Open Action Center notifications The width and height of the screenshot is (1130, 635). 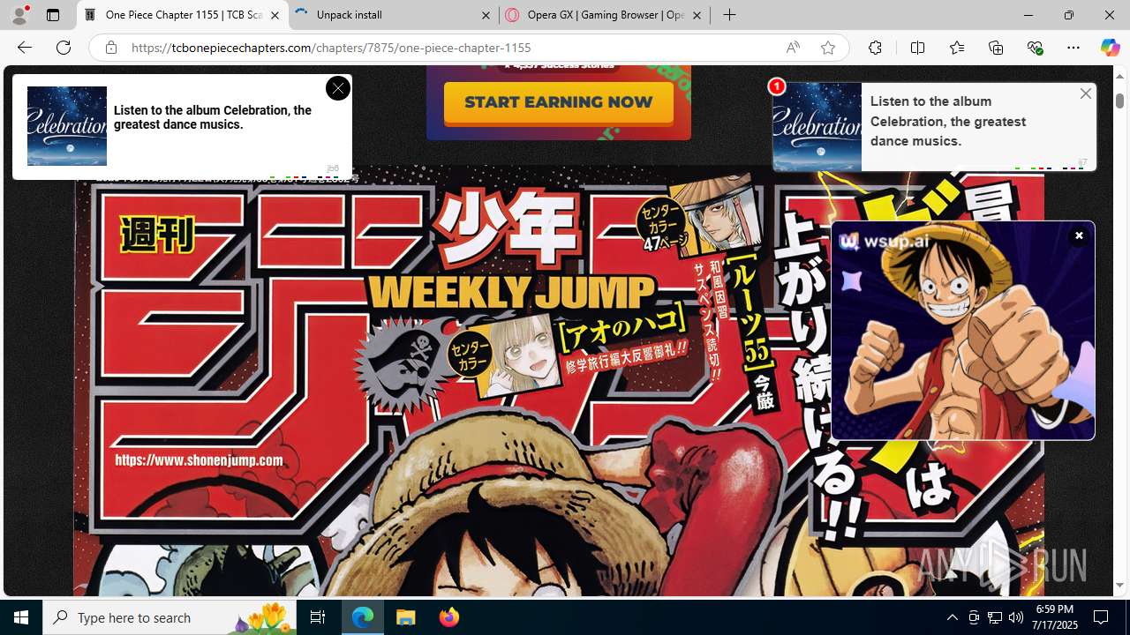click(x=1102, y=617)
